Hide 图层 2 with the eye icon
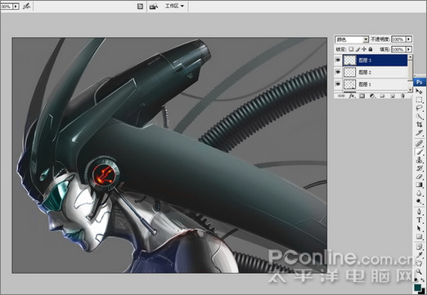Image resolution: width=427 pixels, height=295 pixels. pos(338,72)
